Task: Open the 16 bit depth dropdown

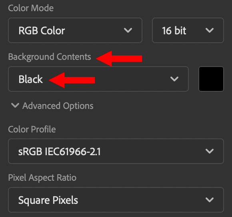Action: tap(188, 30)
